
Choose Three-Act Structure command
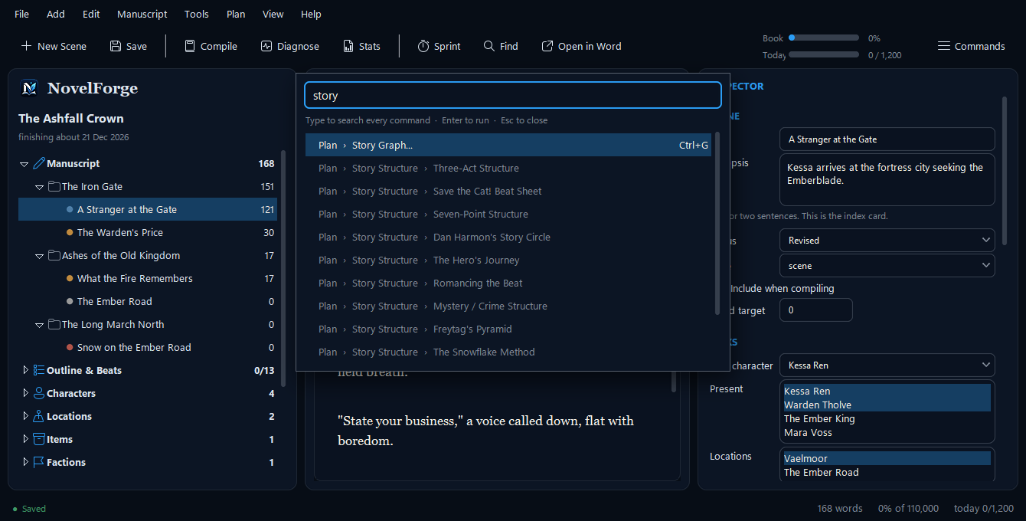pyautogui.click(x=508, y=168)
